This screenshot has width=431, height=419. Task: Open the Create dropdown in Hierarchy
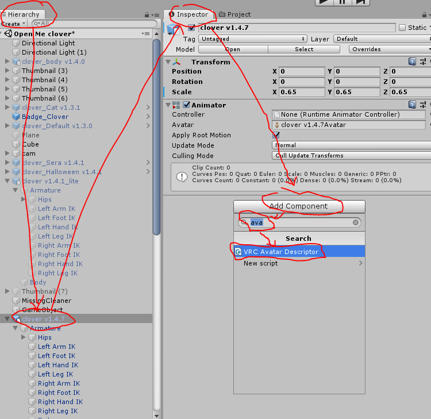tap(13, 24)
